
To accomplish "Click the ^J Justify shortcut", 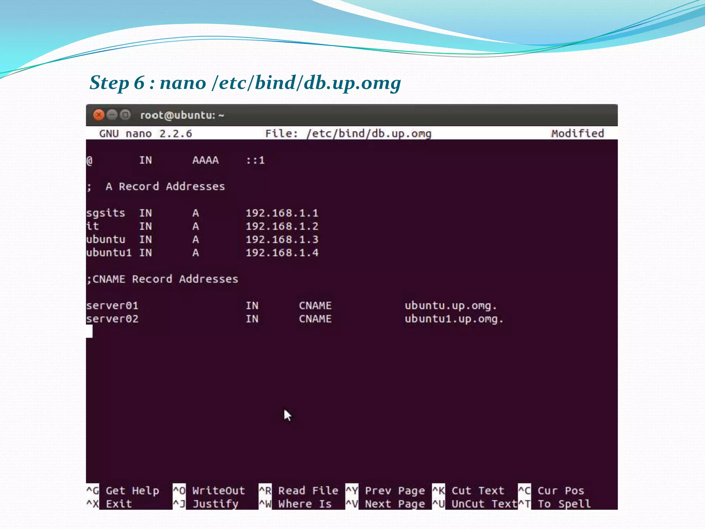I will click(206, 504).
